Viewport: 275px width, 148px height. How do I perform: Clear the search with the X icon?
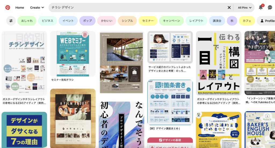(x=229, y=8)
